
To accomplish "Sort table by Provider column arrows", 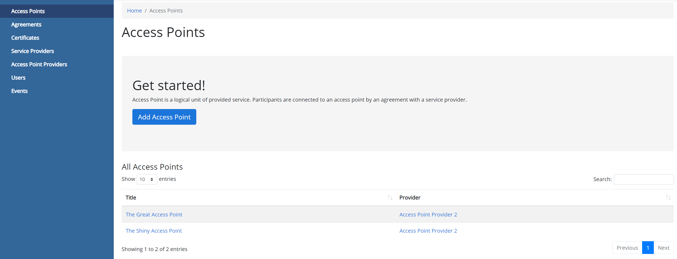I will tap(668, 198).
